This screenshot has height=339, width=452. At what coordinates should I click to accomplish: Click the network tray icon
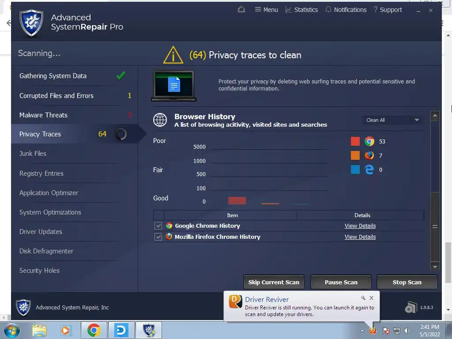point(397,331)
